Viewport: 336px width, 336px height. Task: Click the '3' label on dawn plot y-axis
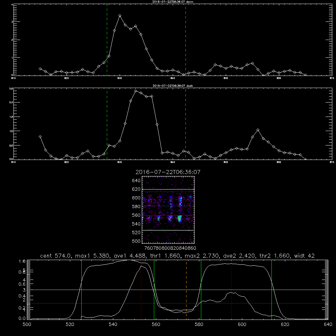(12, 22)
